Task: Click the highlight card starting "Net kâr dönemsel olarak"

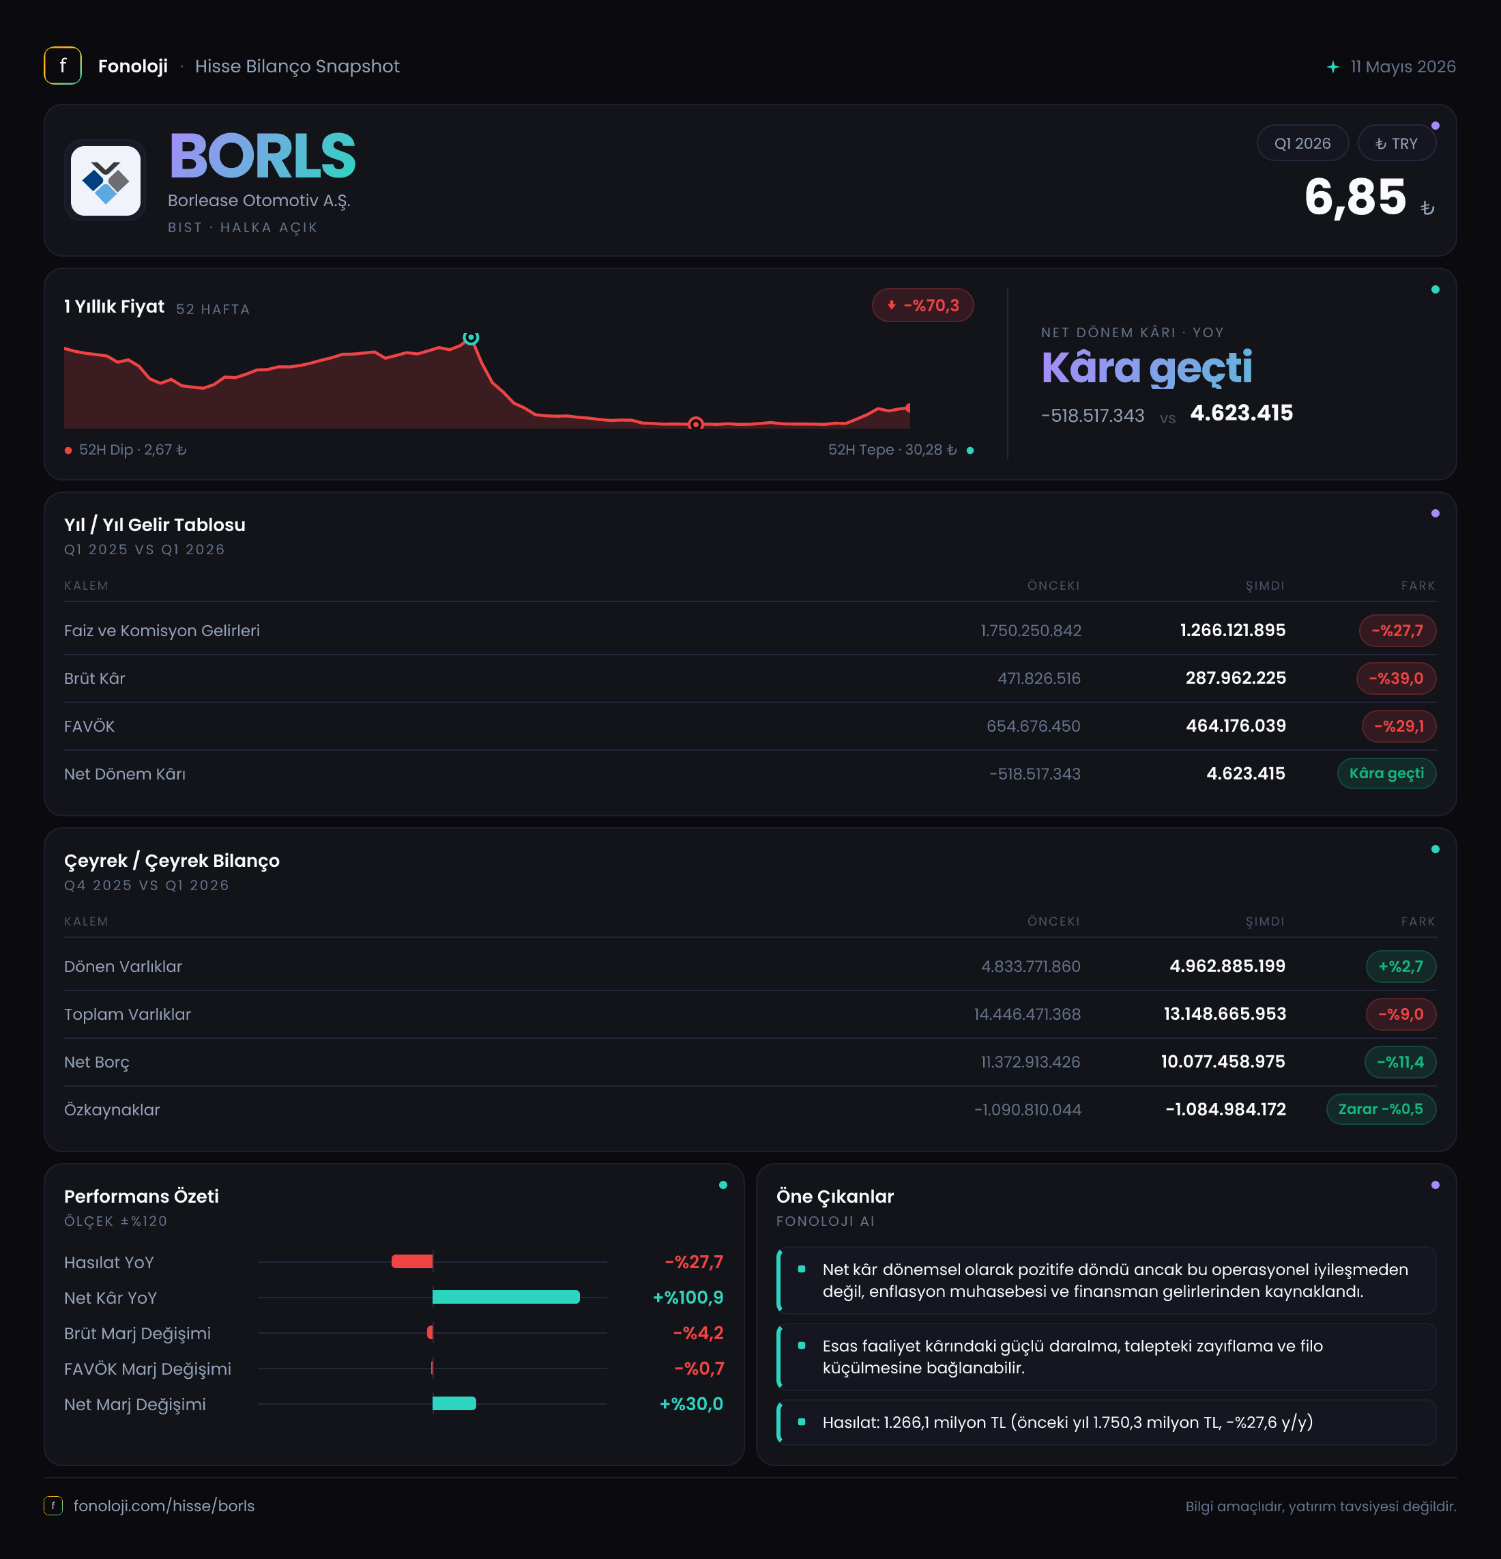Action: point(1106,1281)
